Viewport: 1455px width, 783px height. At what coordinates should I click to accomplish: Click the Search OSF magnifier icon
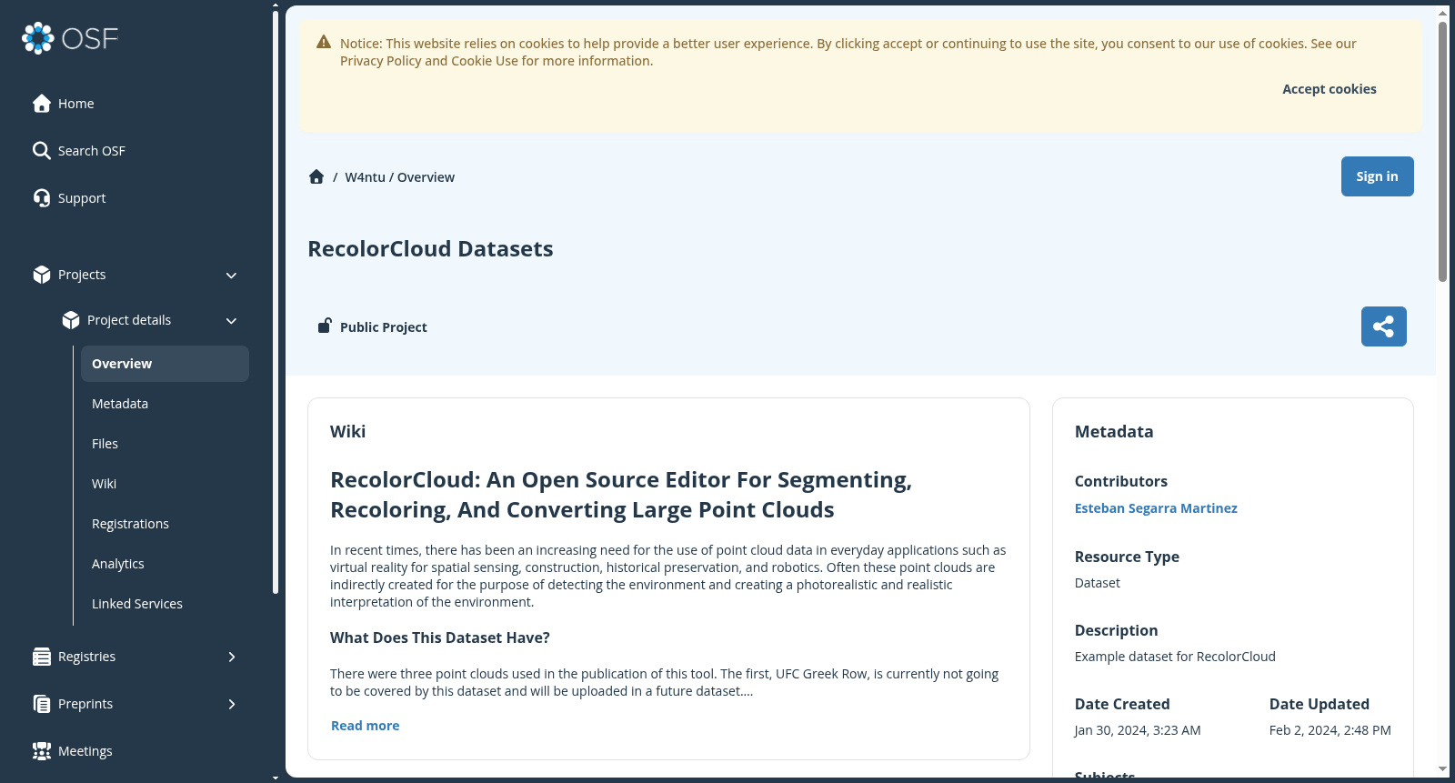(41, 151)
